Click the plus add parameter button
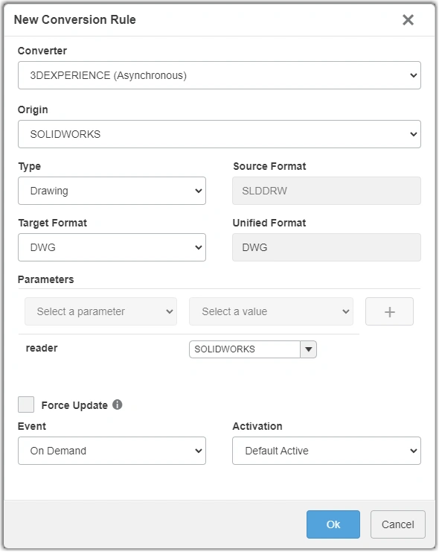This screenshot has height=552, width=439. click(389, 311)
